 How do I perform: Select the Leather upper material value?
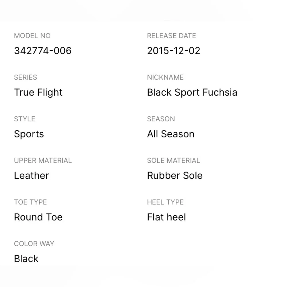[x=32, y=176]
